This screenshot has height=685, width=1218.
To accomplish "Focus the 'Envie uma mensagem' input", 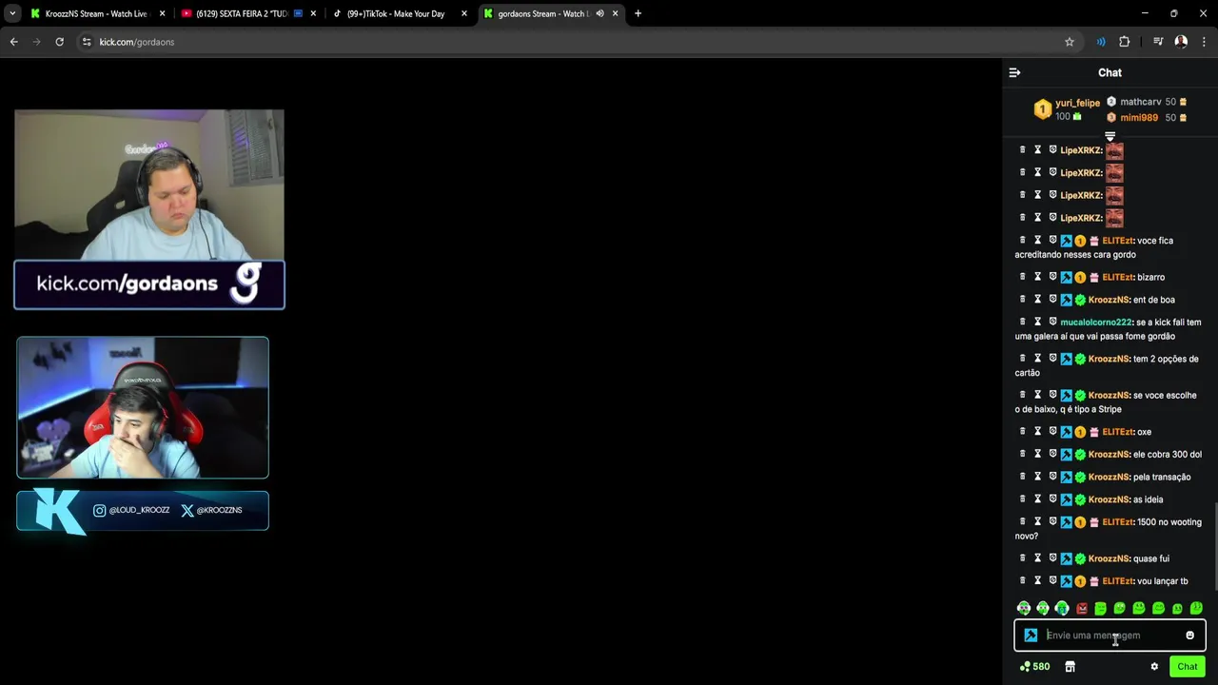I will pos(1110,636).
